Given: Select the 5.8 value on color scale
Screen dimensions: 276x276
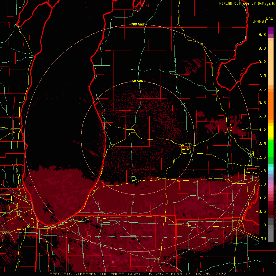Looking at the screenshot, I should point(262,103).
